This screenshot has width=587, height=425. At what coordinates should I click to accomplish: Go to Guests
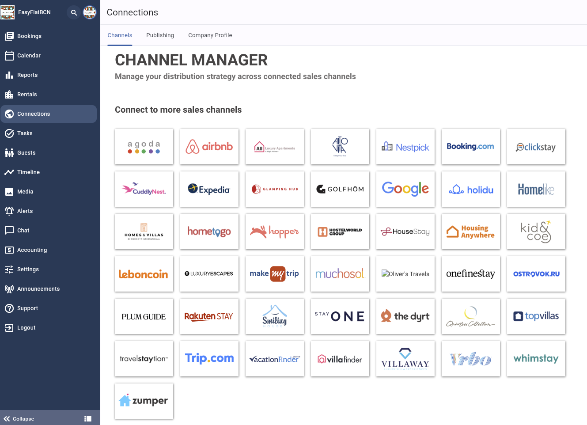point(49,153)
